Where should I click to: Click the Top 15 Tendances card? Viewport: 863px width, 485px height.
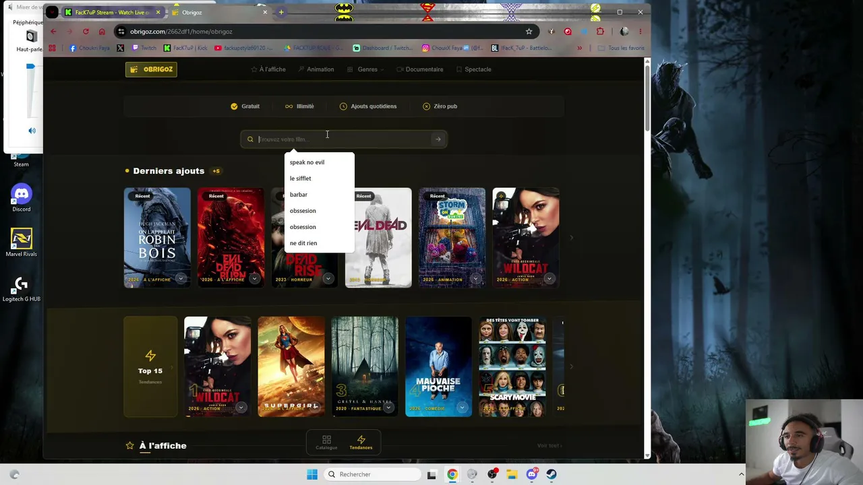pyautogui.click(x=150, y=366)
